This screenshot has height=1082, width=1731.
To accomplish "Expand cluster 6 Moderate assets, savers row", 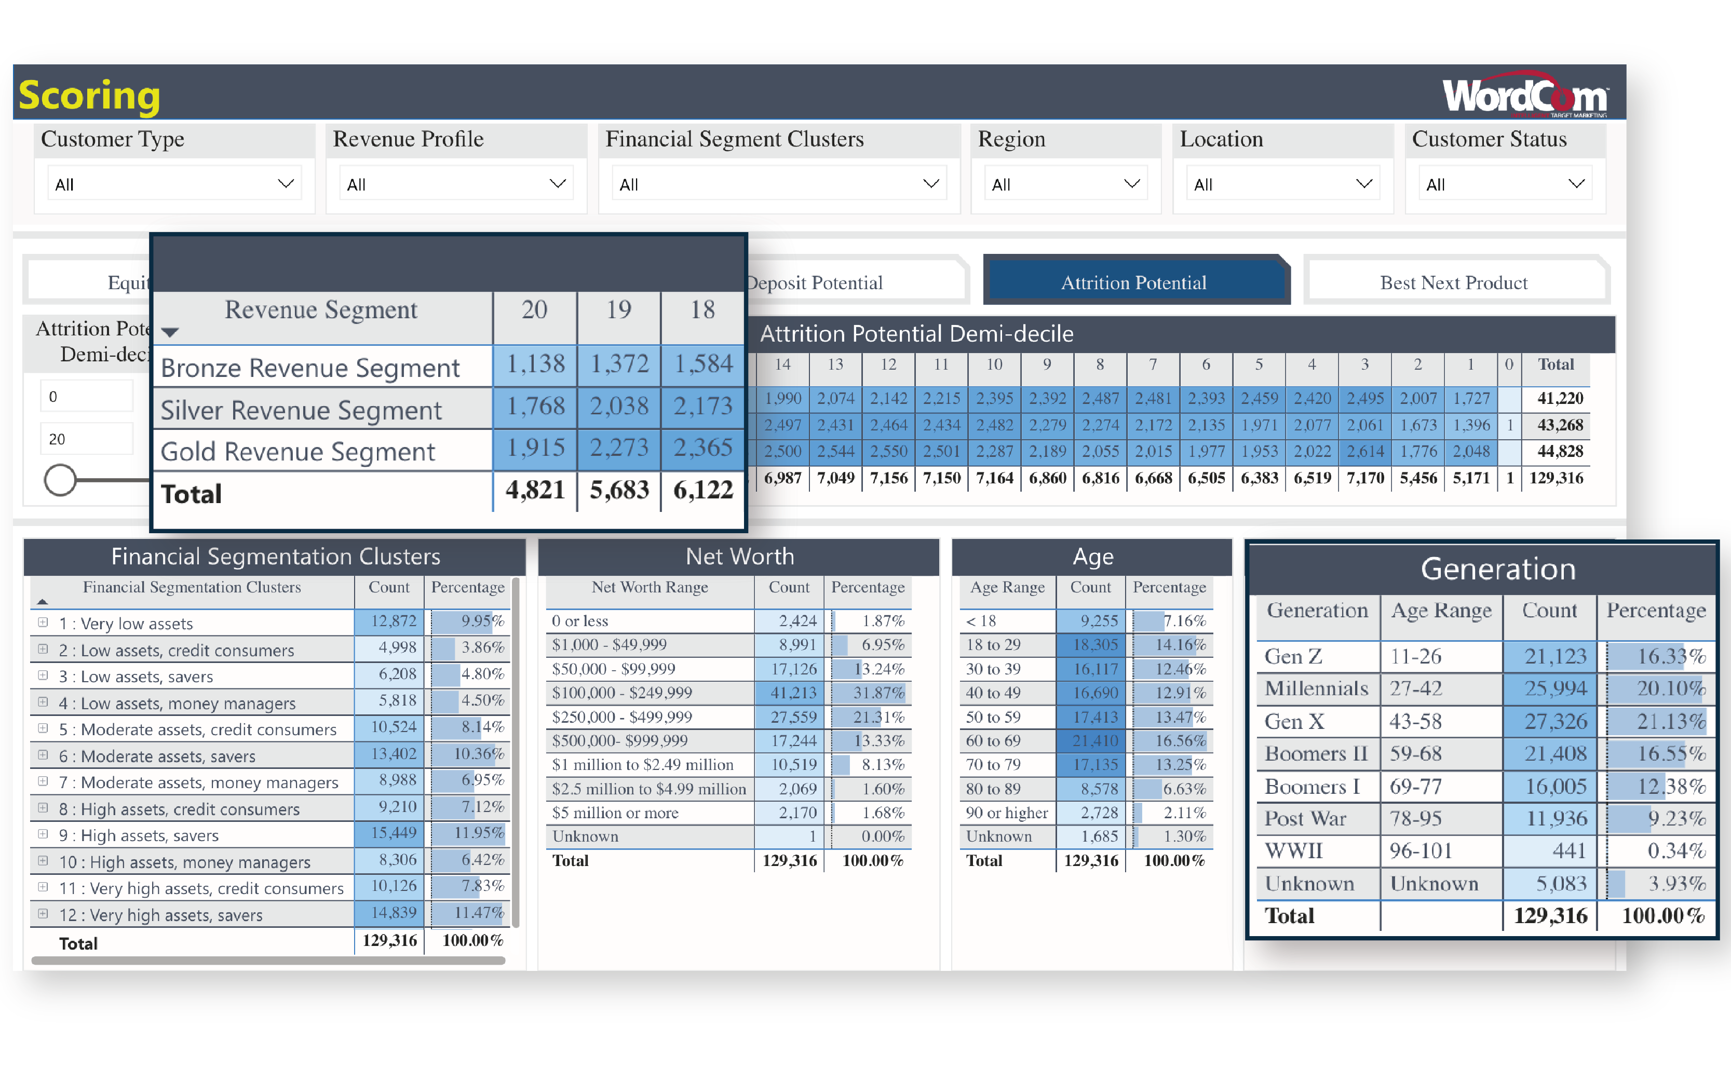I will [43, 755].
